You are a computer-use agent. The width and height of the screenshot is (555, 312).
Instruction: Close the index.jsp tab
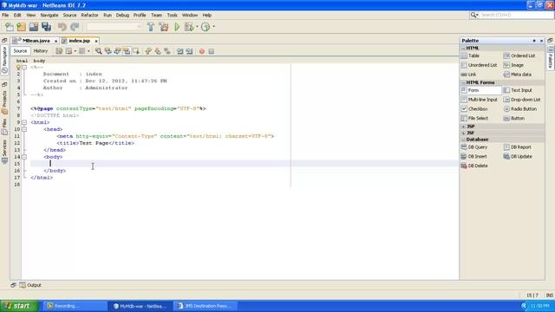(x=96, y=41)
